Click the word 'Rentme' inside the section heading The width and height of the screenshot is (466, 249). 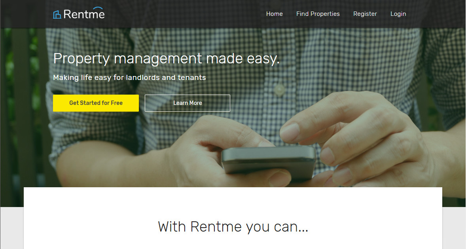coord(216,227)
